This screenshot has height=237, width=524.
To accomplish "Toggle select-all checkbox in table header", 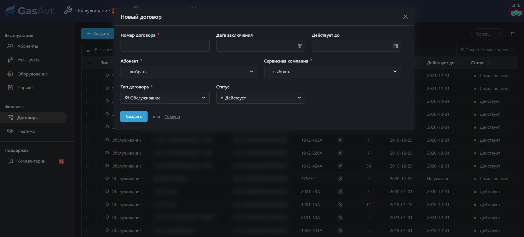I will tap(89, 63).
